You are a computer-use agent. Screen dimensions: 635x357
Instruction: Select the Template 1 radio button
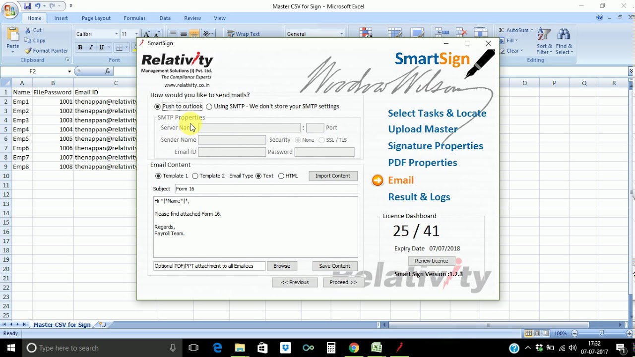tap(158, 176)
